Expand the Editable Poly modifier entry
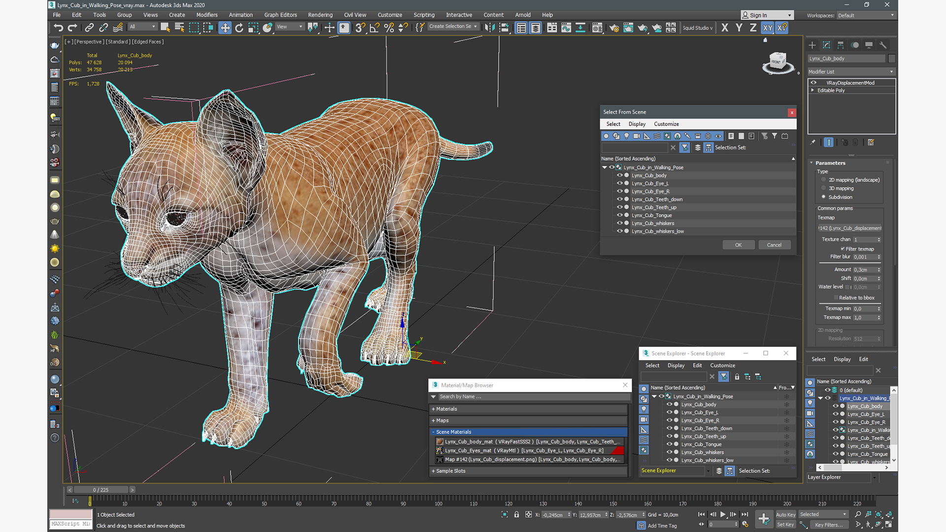 pos(812,90)
